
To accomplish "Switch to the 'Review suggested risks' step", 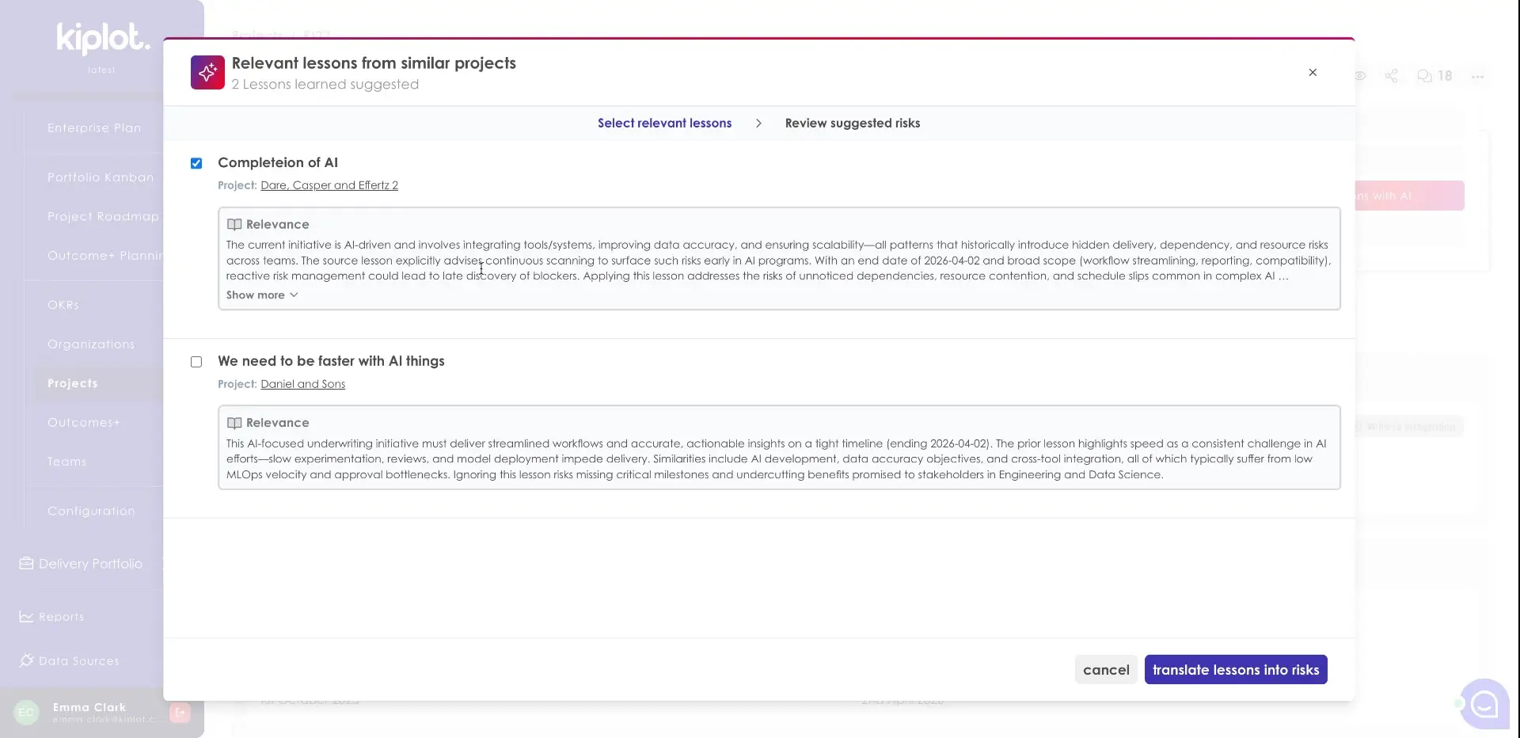I will (x=852, y=123).
